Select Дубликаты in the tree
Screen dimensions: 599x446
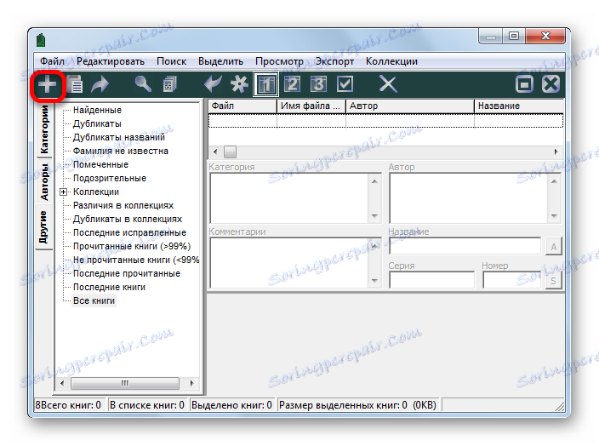coord(97,123)
